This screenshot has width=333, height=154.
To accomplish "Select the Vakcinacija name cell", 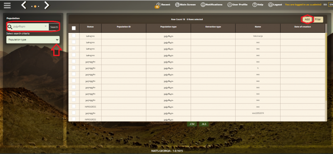I will pyautogui.click(x=258, y=36).
